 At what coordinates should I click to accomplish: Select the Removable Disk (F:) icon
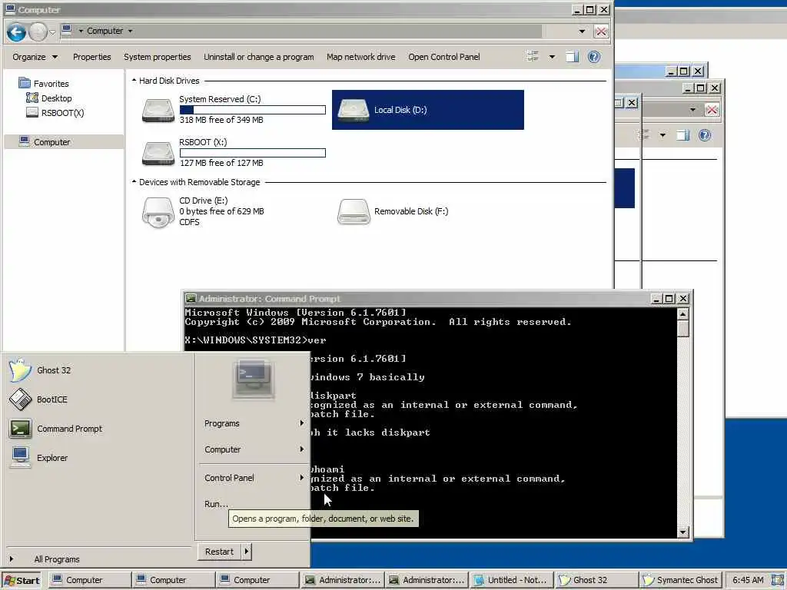click(354, 212)
